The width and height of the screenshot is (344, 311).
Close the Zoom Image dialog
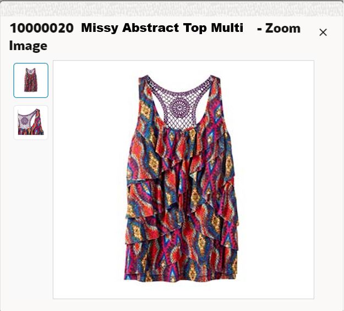323,32
